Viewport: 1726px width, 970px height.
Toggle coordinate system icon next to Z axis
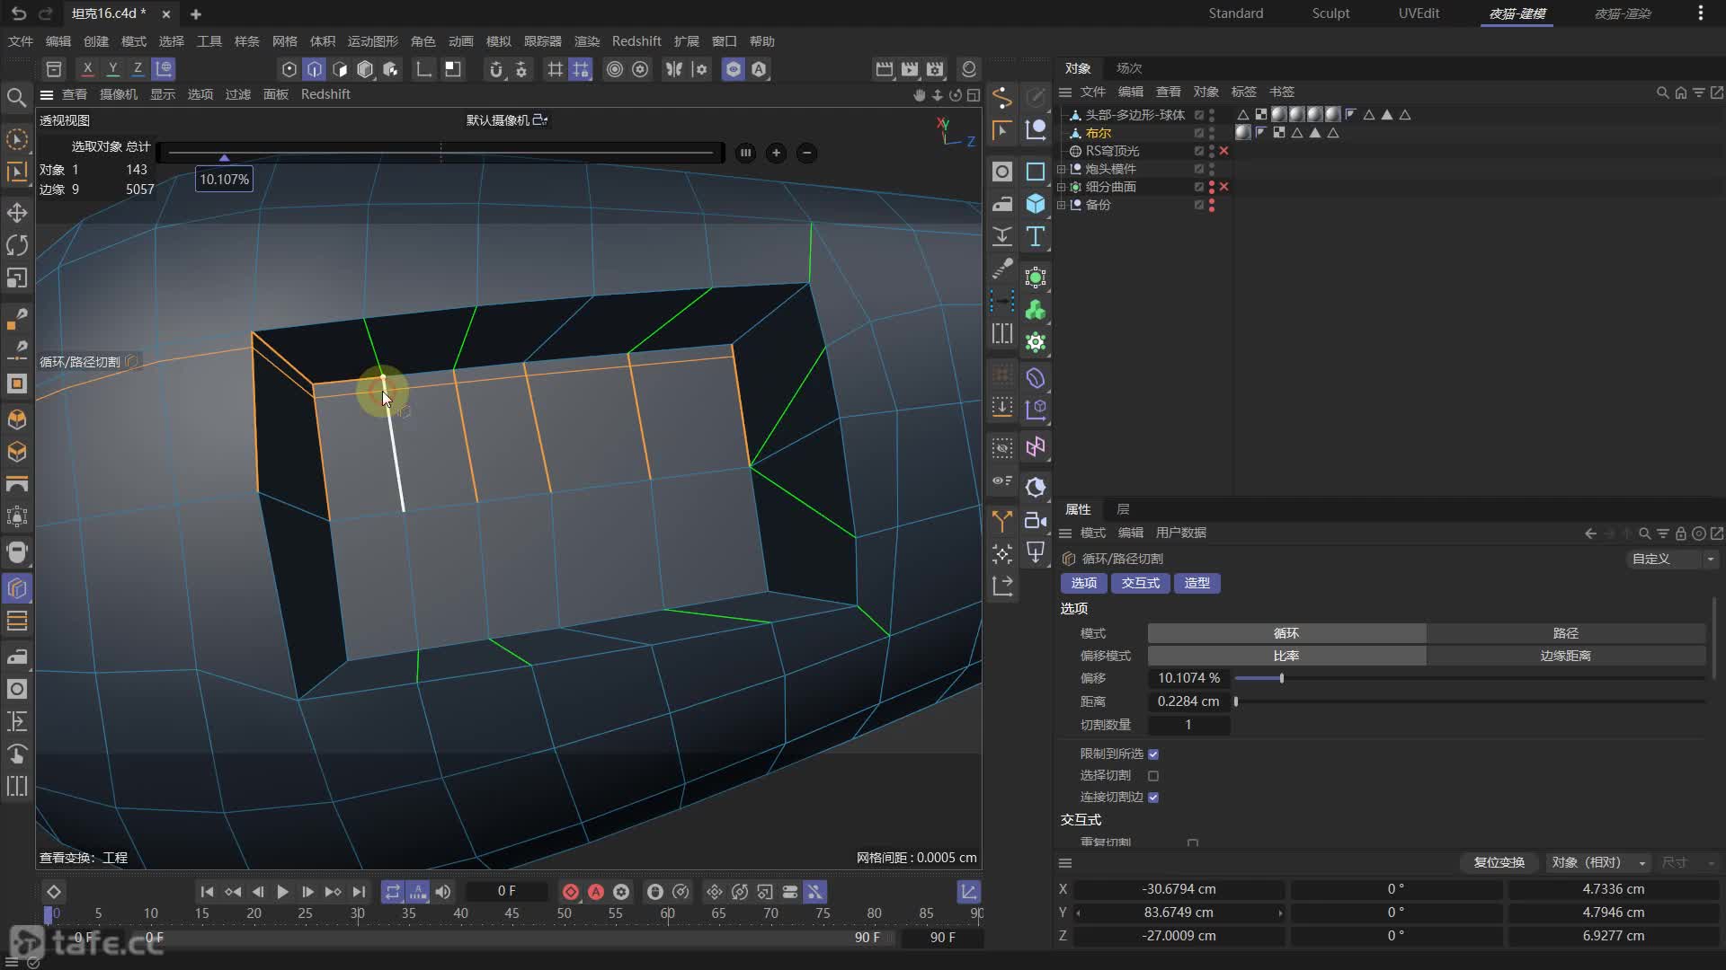coord(163,69)
